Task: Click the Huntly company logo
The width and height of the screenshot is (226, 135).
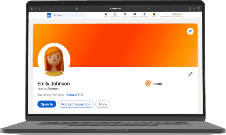Action: click(x=148, y=84)
